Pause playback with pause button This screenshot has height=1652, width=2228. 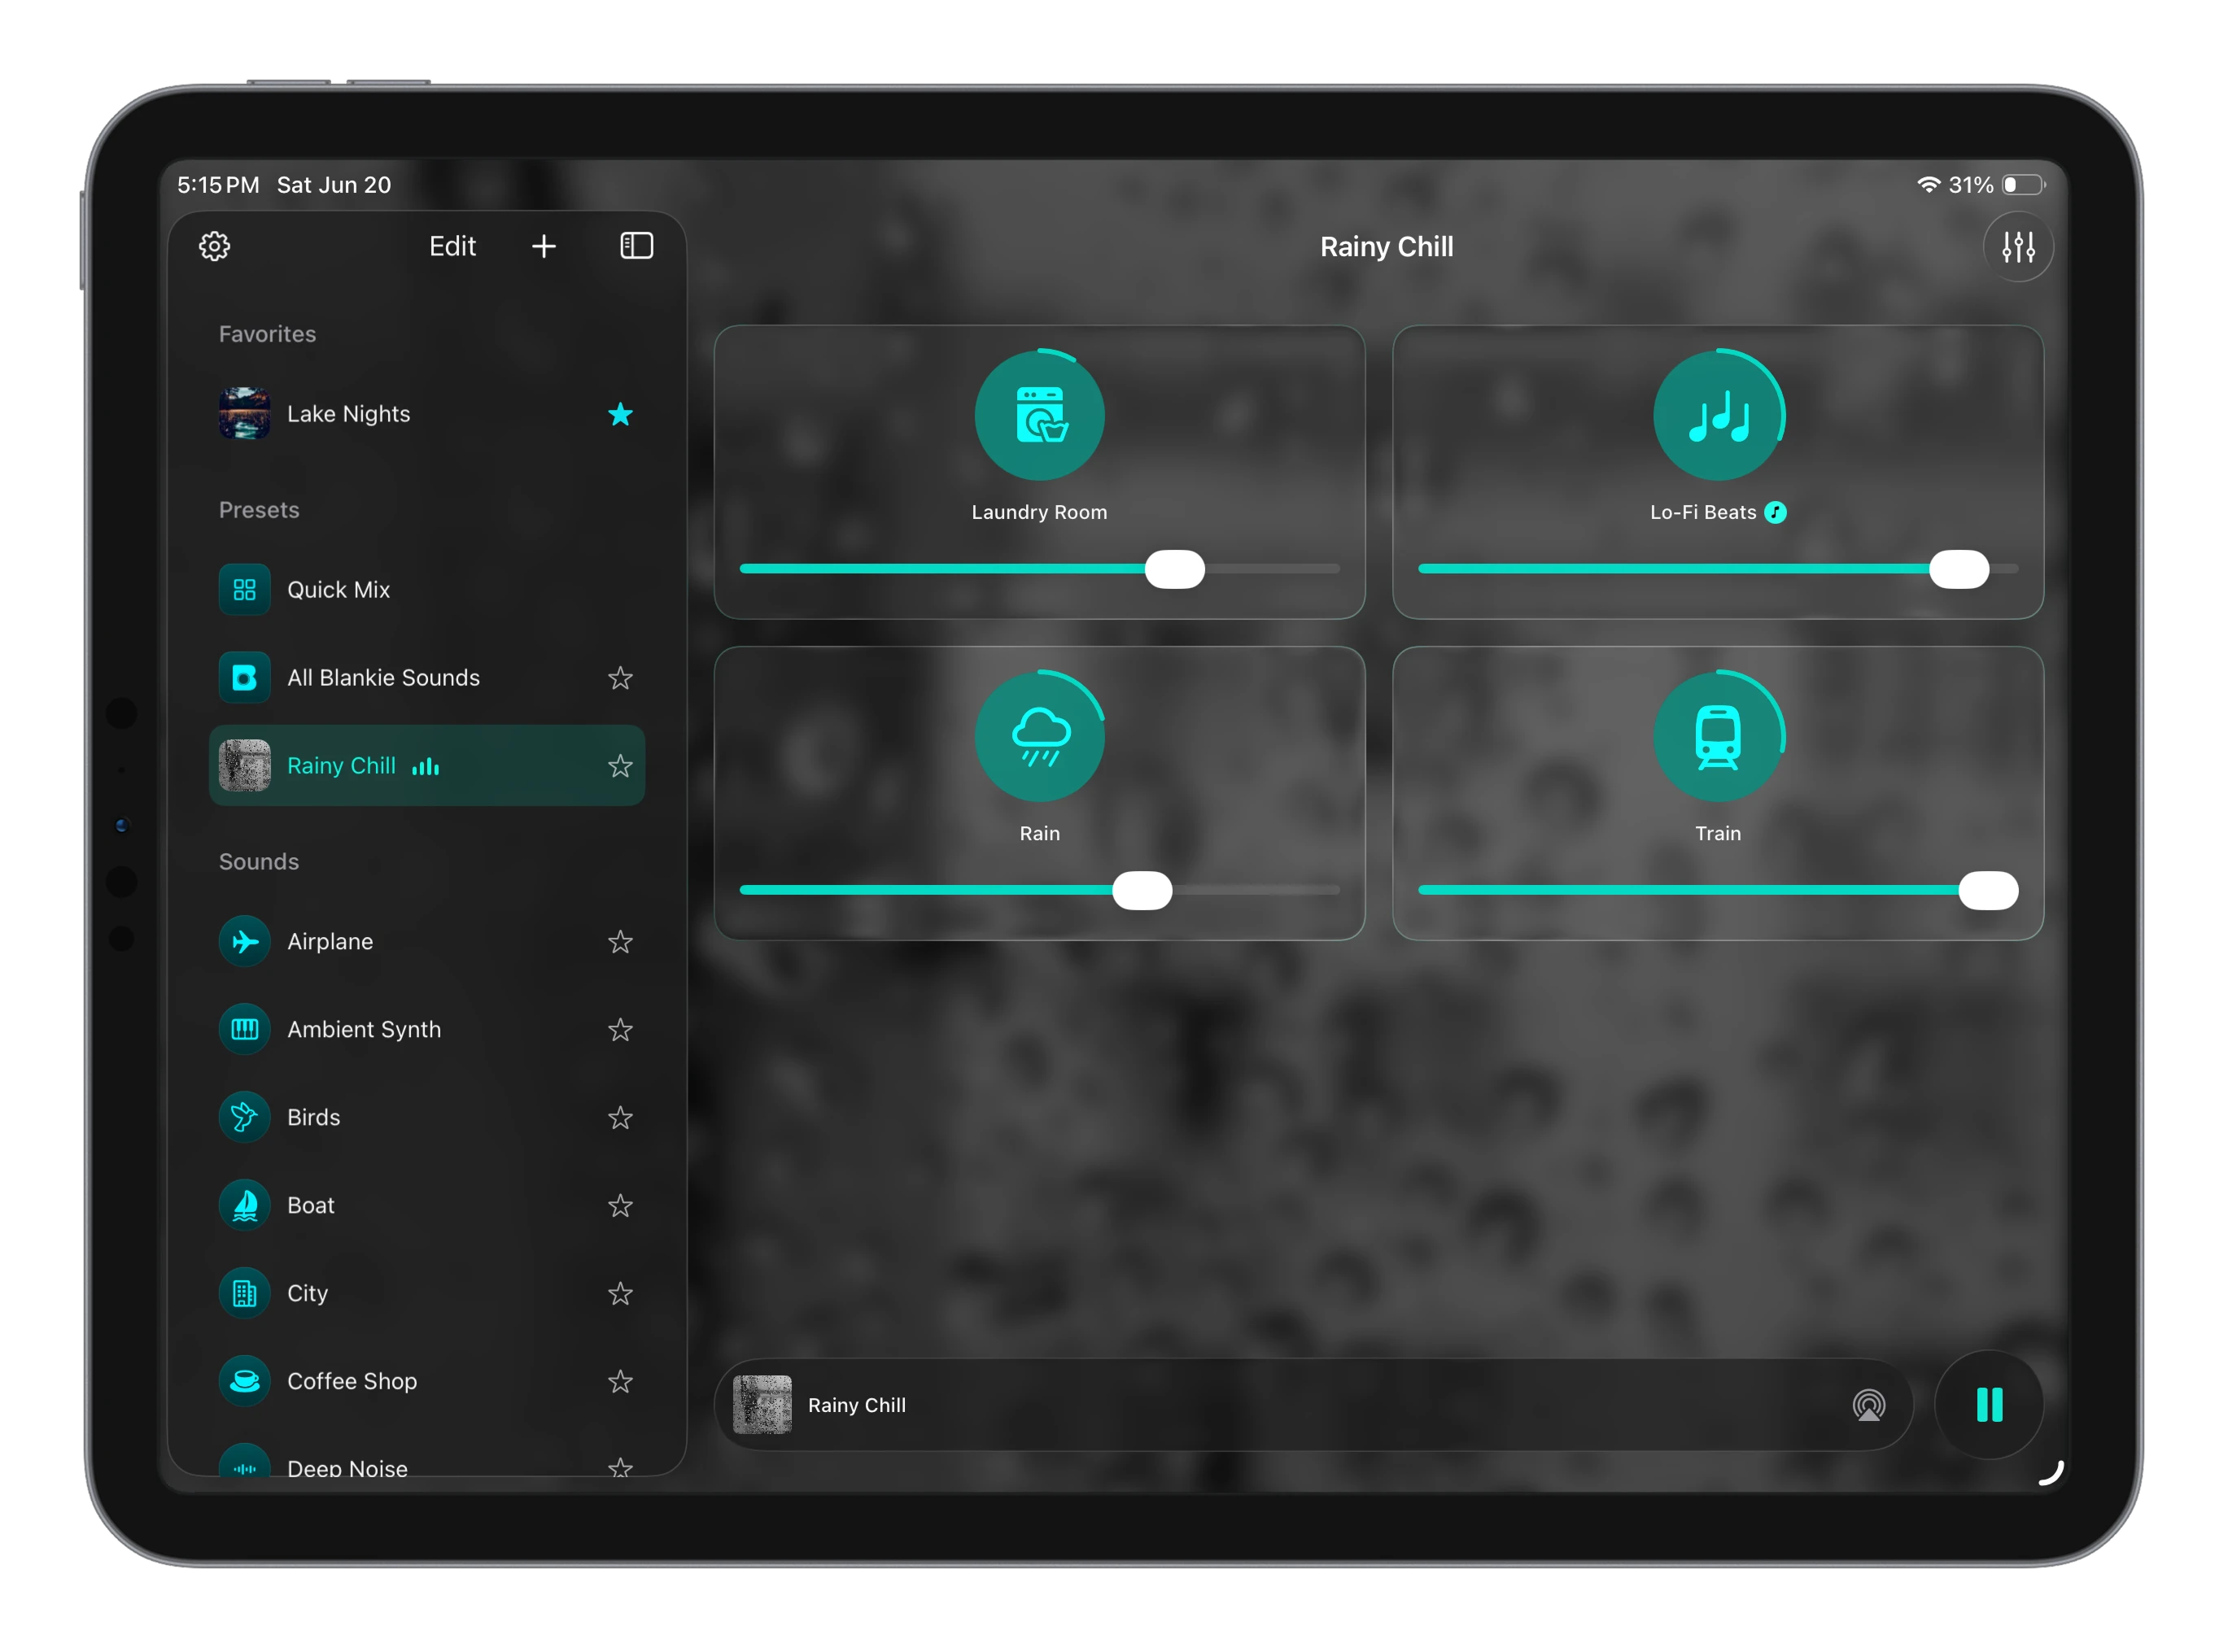point(1989,1405)
